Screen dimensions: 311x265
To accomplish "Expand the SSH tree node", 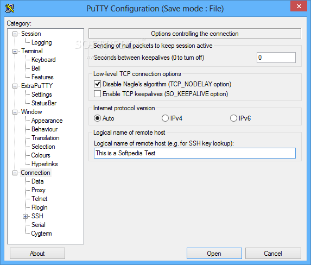I will [x=25, y=216].
